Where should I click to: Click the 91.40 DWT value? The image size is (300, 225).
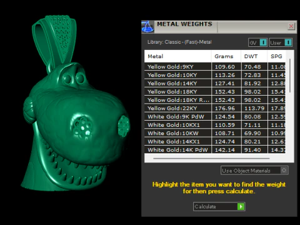pos(252,150)
